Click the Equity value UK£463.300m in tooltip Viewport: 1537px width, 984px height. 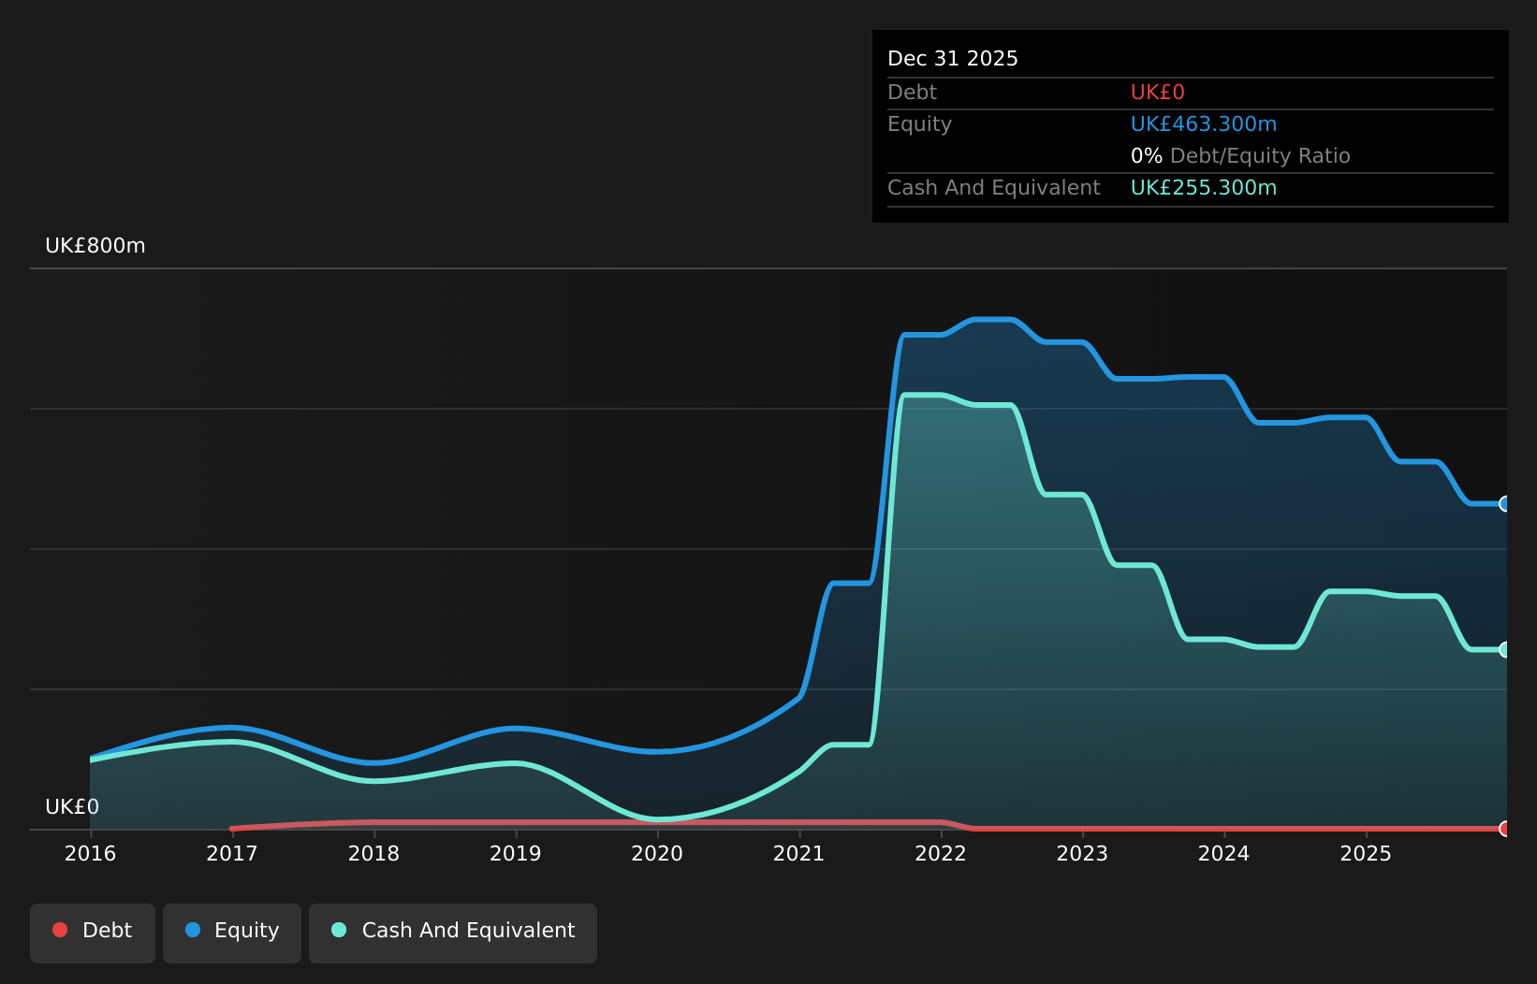point(1204,124)
